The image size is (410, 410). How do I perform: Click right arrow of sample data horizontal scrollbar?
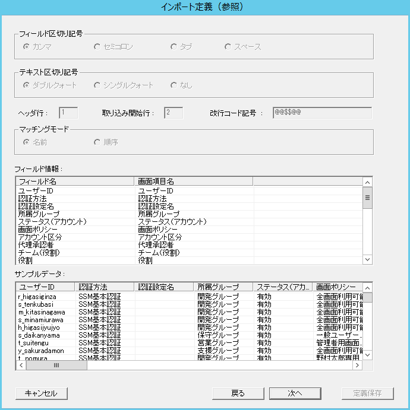(x=357, y=365)
